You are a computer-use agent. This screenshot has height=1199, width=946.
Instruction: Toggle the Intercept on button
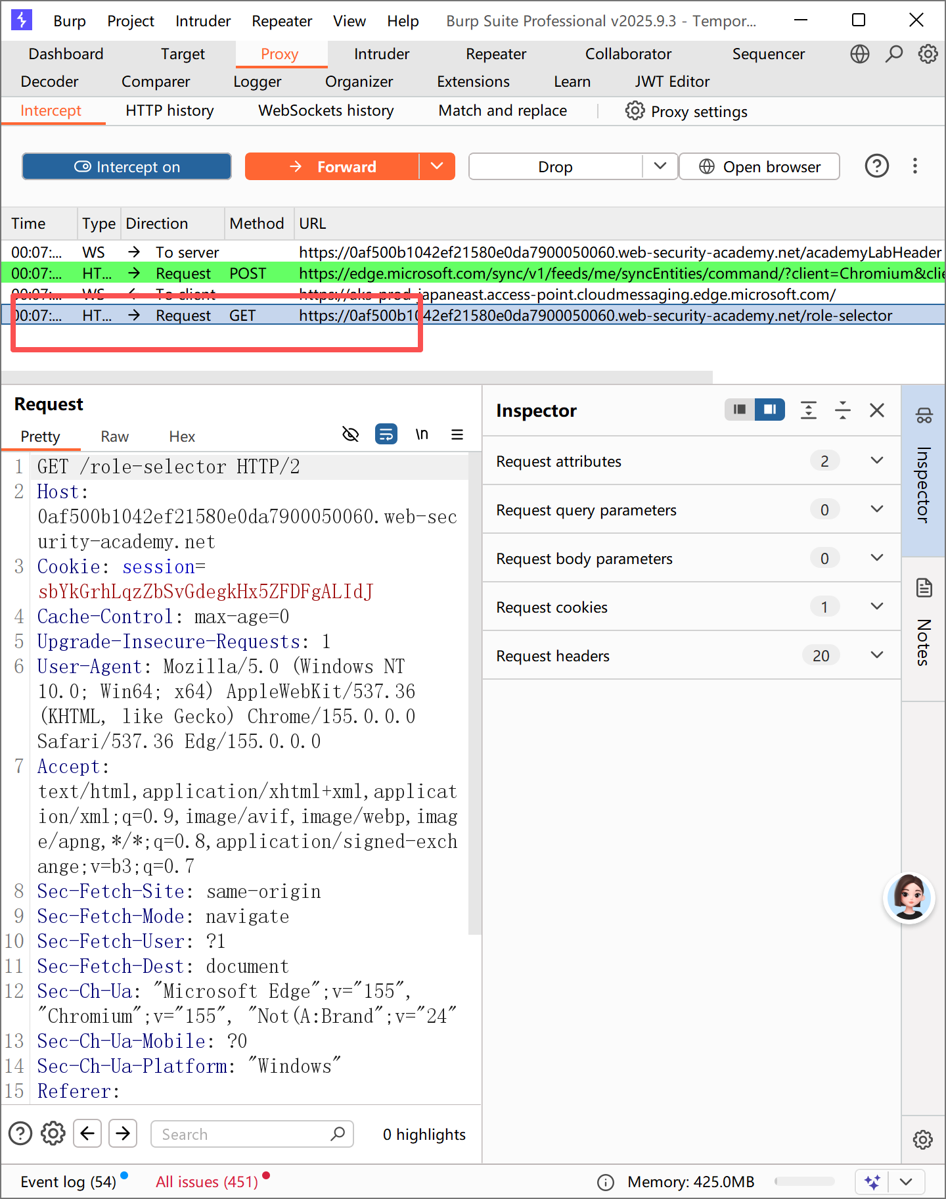click(x=127, y=166)
